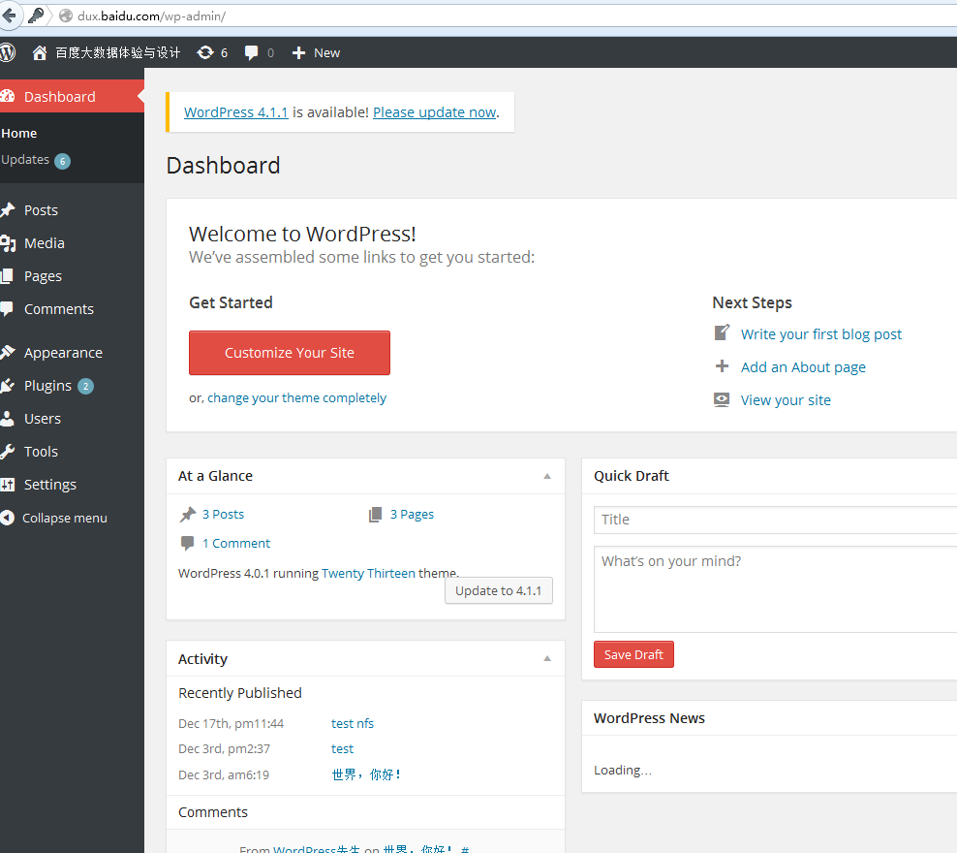Open the WordPress logo menu
Screen dimensions: 957x853
tap(7, 52)
